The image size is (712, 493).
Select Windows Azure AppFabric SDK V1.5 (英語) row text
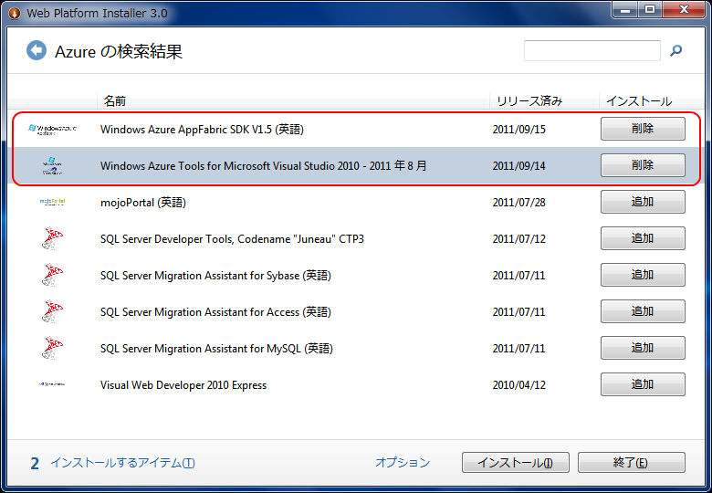tap(202, 130)
